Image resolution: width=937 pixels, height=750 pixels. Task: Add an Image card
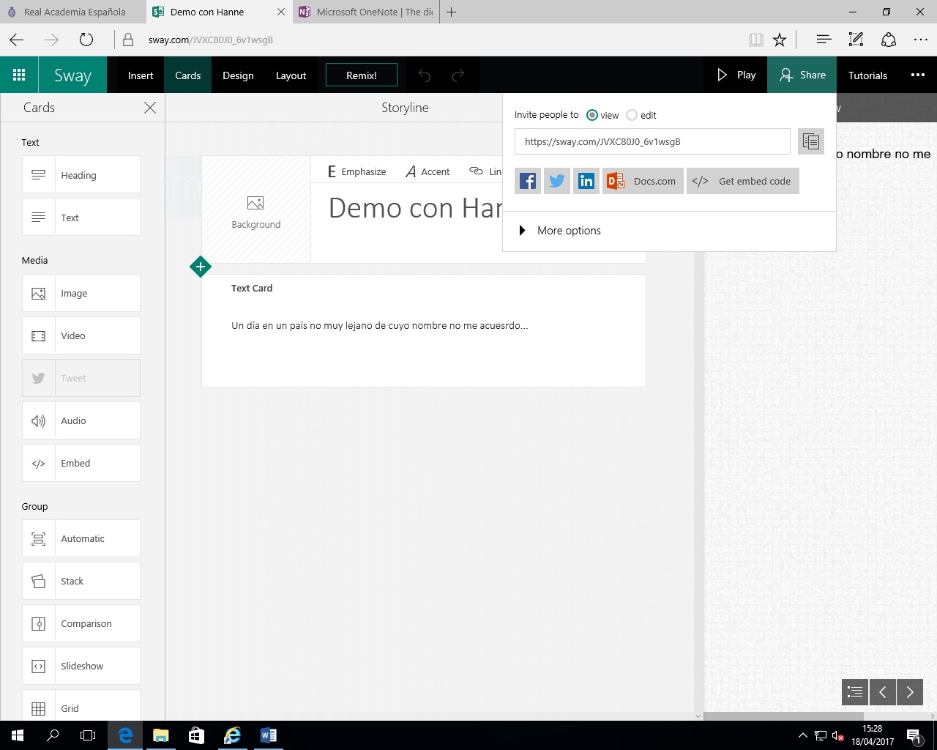(x=81, y=293)
